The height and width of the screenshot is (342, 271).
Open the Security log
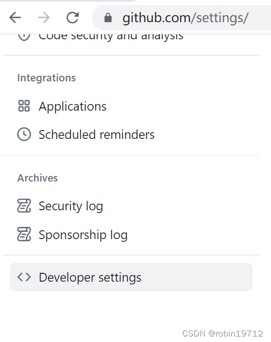71,206
